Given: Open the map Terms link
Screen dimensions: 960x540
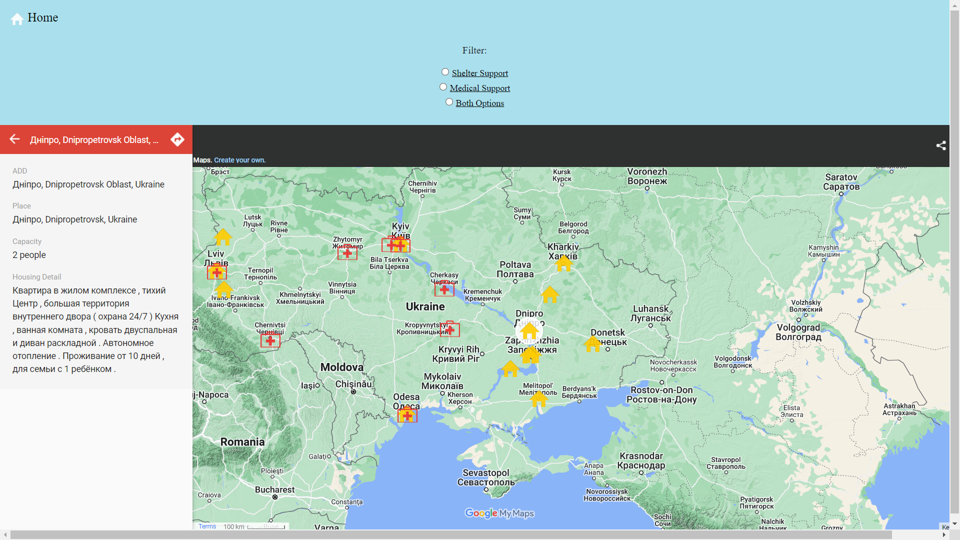Looking at the screenshot, I should coord(207,526).
